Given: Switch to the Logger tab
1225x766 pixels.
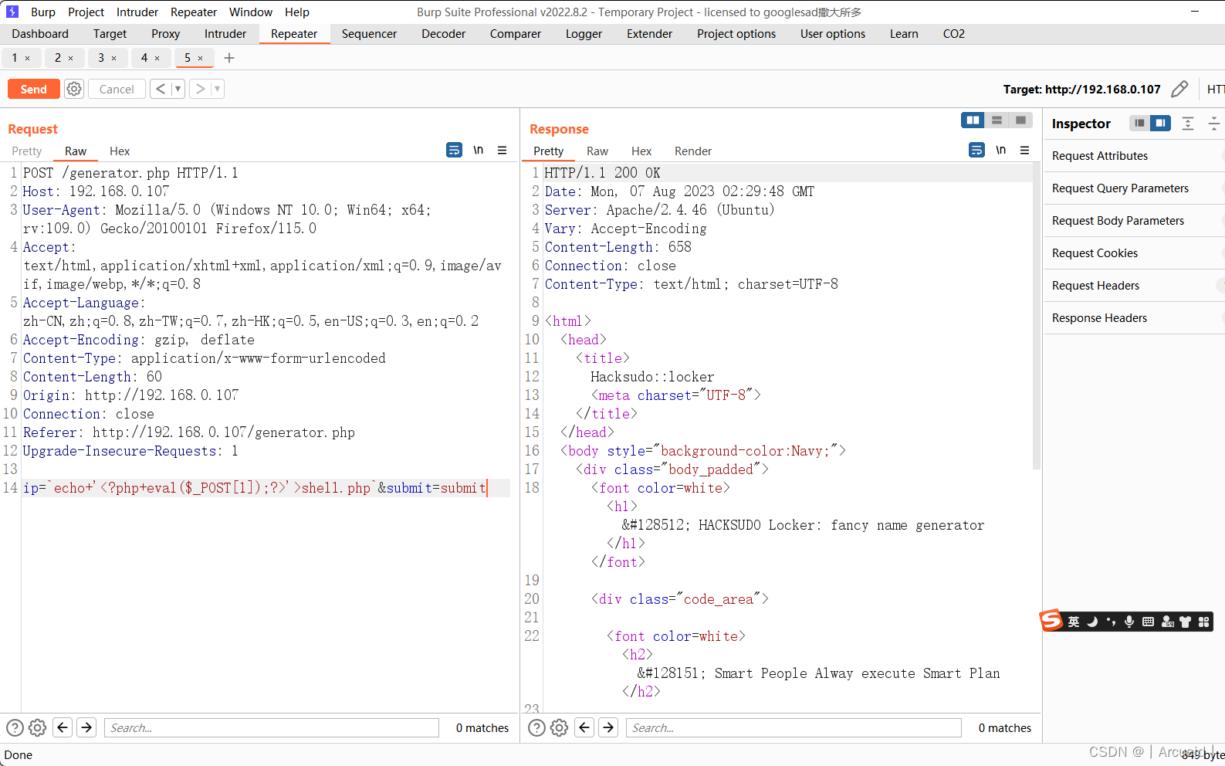Looking at the screenshot, I should pyautogui.click(x=584, y=34).
